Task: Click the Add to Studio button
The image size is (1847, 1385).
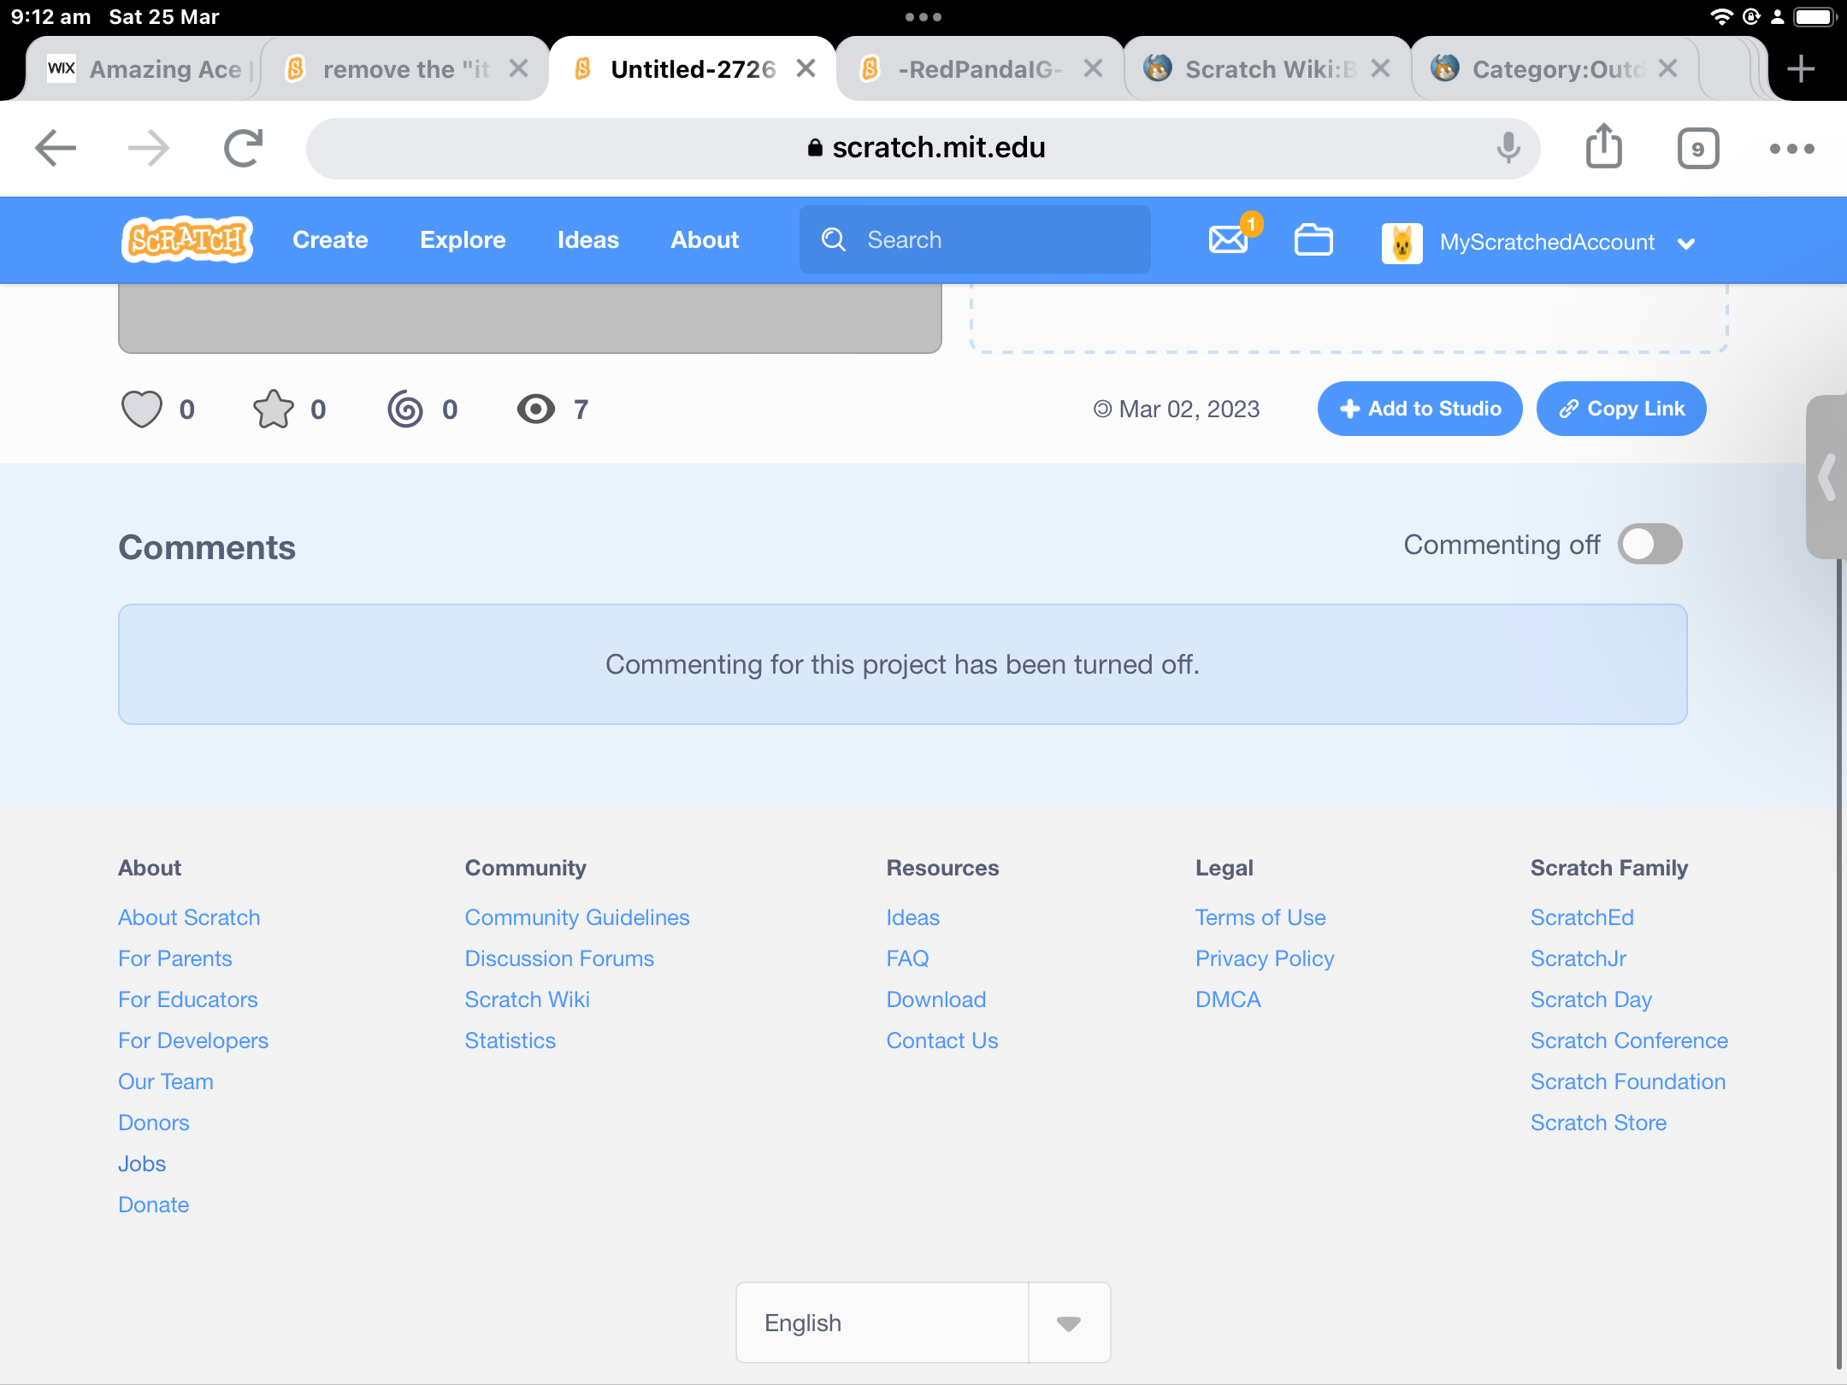Action: pyautogui.click(x=1419, y=409)
